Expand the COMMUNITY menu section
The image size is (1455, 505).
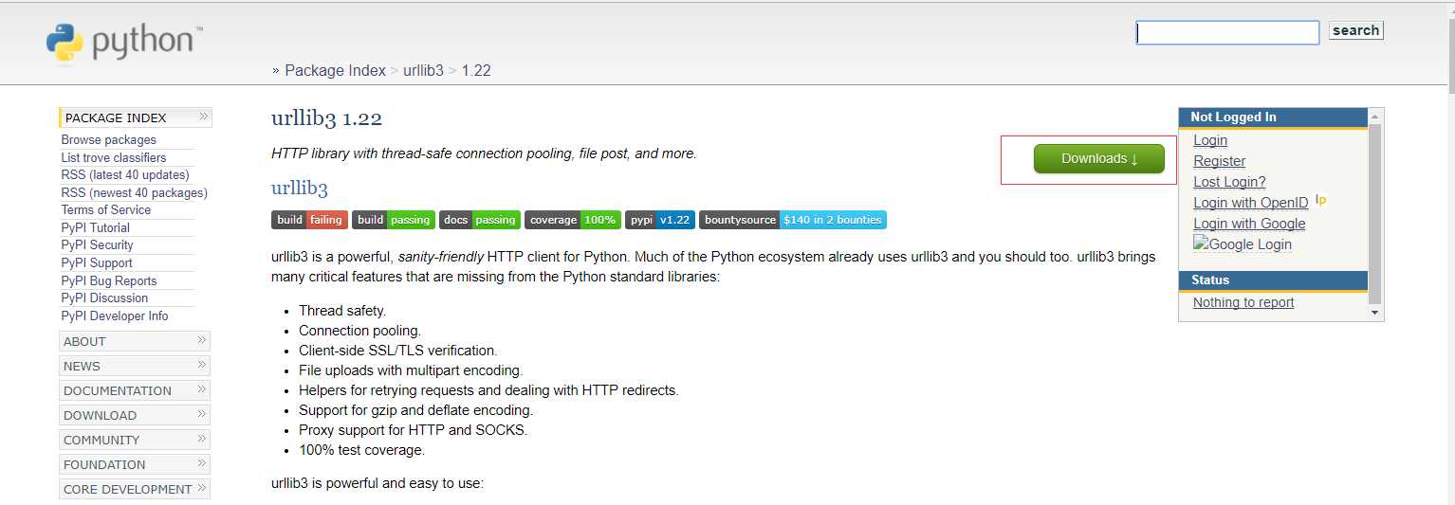[x=135, y=440]
